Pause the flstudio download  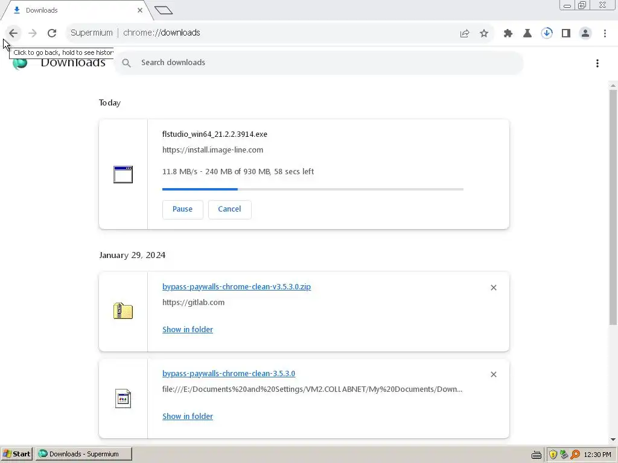[x=182, y=209]
